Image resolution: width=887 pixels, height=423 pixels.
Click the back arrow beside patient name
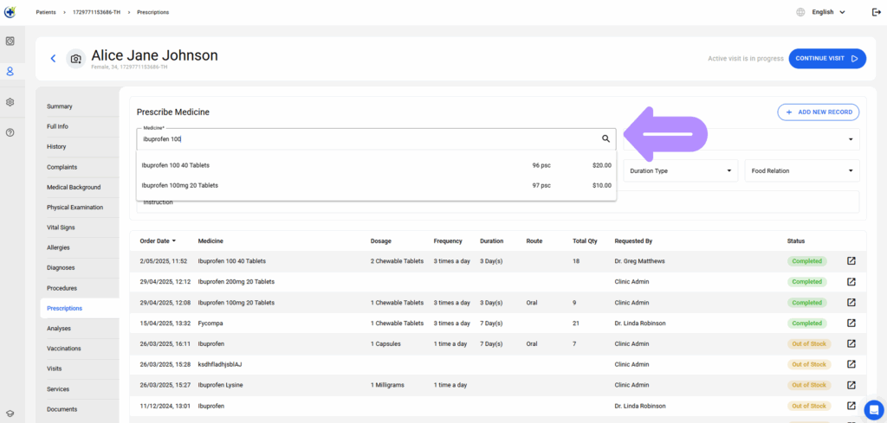(x=53, y=58)
